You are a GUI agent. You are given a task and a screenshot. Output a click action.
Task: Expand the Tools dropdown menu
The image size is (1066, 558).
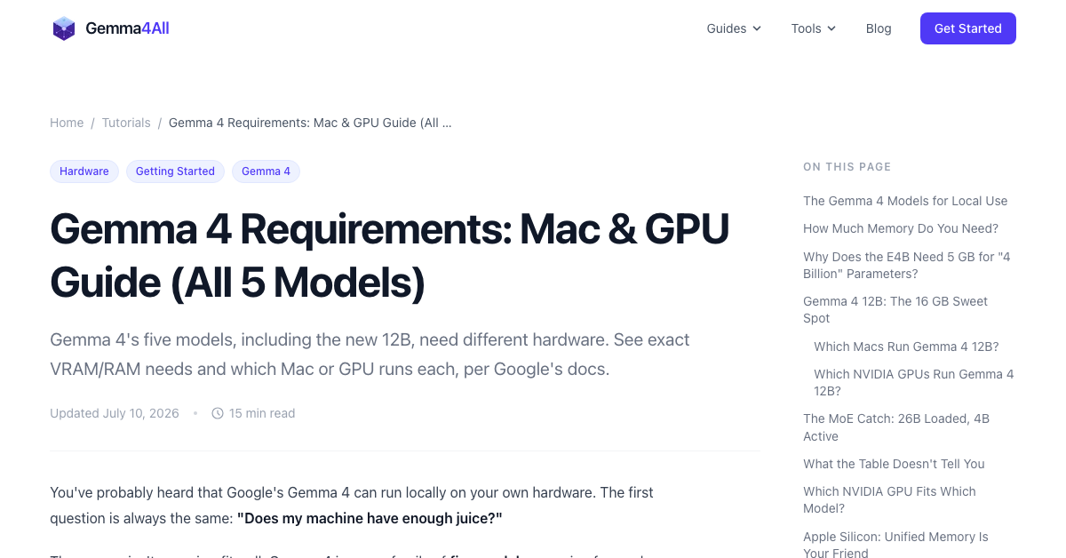tap(814, 28)
